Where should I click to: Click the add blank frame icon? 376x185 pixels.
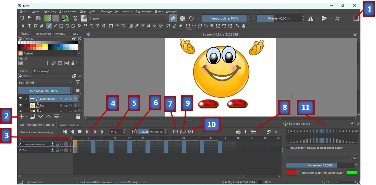175,132
